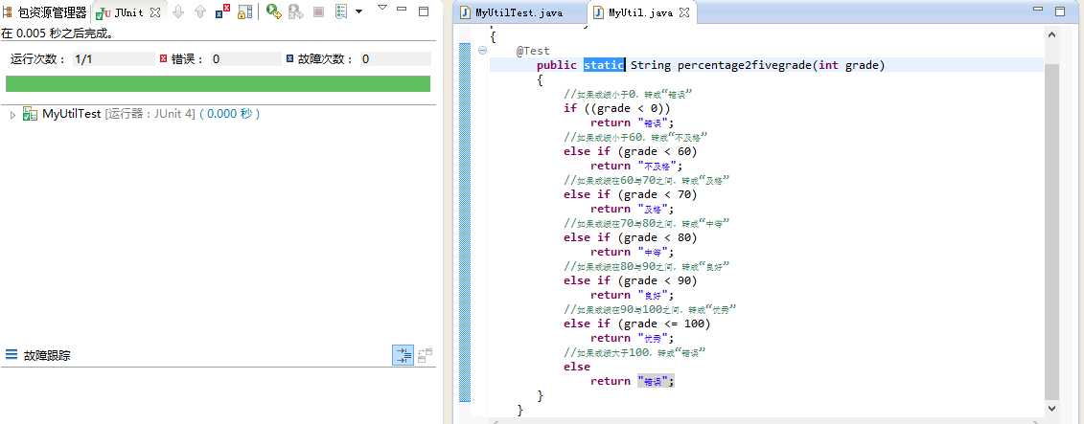
Task: Open test history dropdown arrow
Action: (x=358, y=11)
